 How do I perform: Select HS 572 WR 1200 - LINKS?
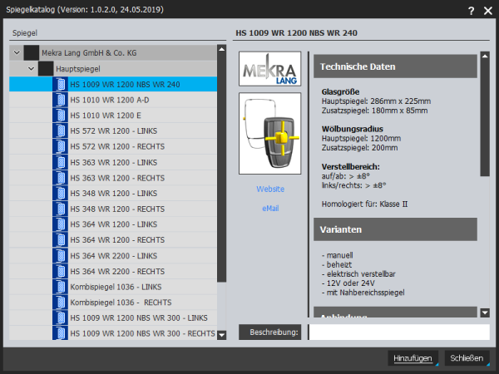113,131
